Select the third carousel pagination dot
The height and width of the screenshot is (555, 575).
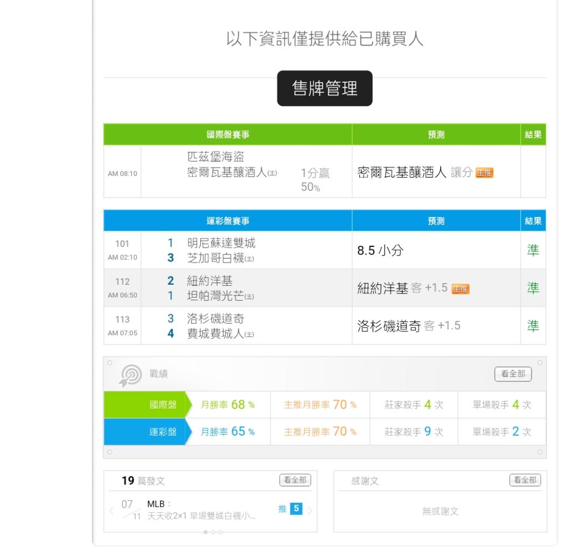220,532
